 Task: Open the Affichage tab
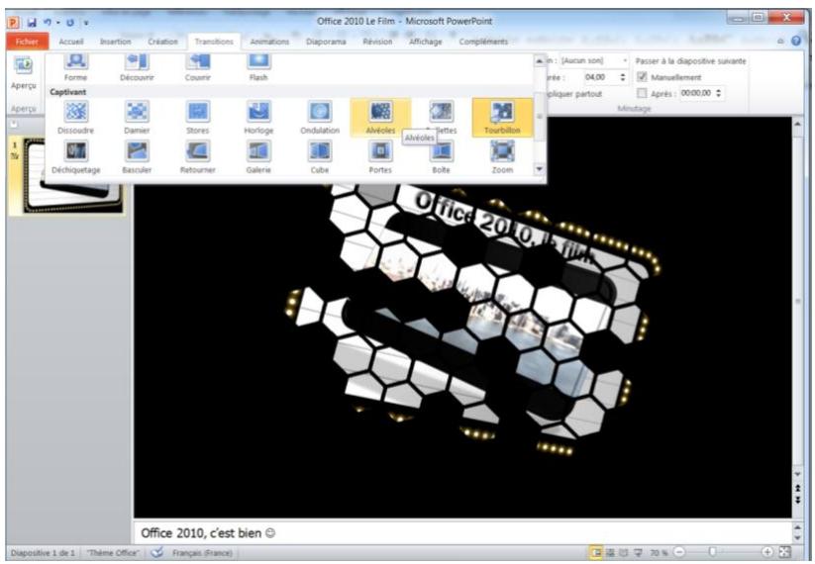(425, 41)
